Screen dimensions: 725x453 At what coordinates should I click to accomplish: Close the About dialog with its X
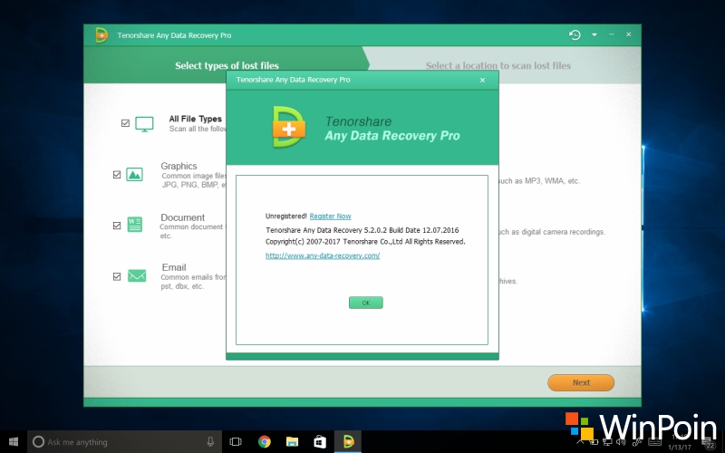pos(482,80)
